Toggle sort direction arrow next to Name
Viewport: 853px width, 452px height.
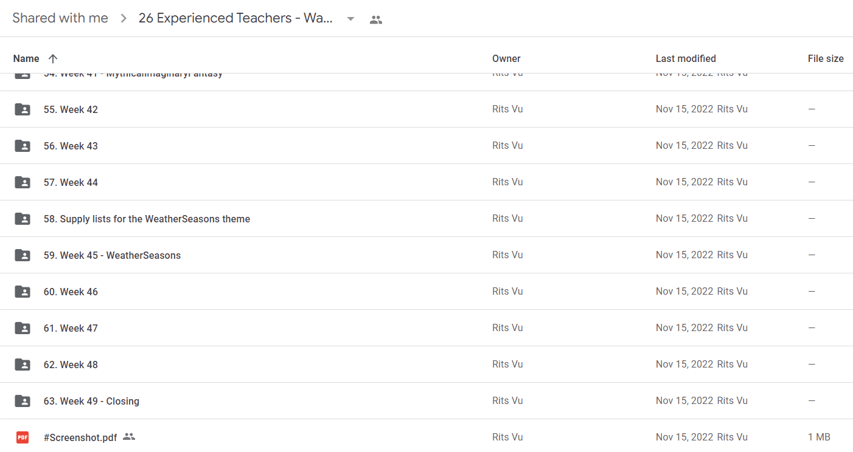pos(53,59)
